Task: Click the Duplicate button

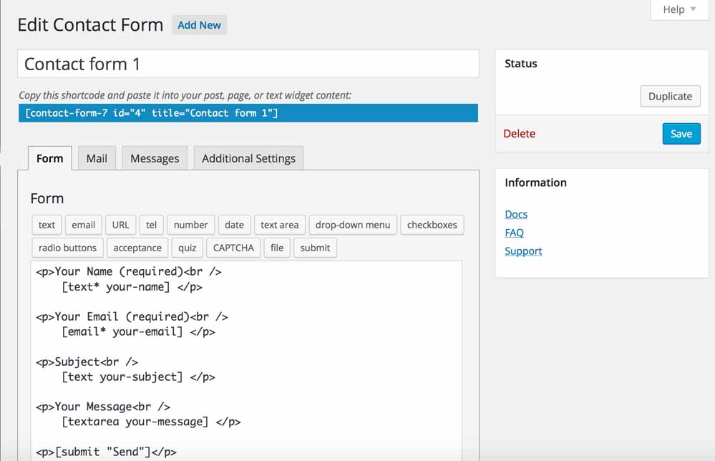Action: 670,96
